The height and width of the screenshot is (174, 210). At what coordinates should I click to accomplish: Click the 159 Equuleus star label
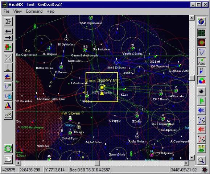[168, 130]
